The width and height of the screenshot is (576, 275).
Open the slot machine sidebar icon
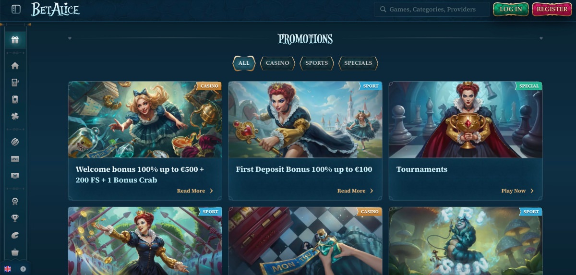click(x=15, y=83)
